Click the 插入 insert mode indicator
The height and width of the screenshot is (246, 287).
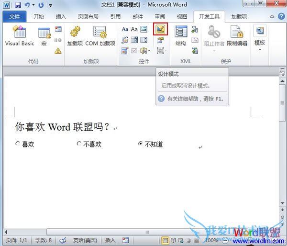(110, 240)
